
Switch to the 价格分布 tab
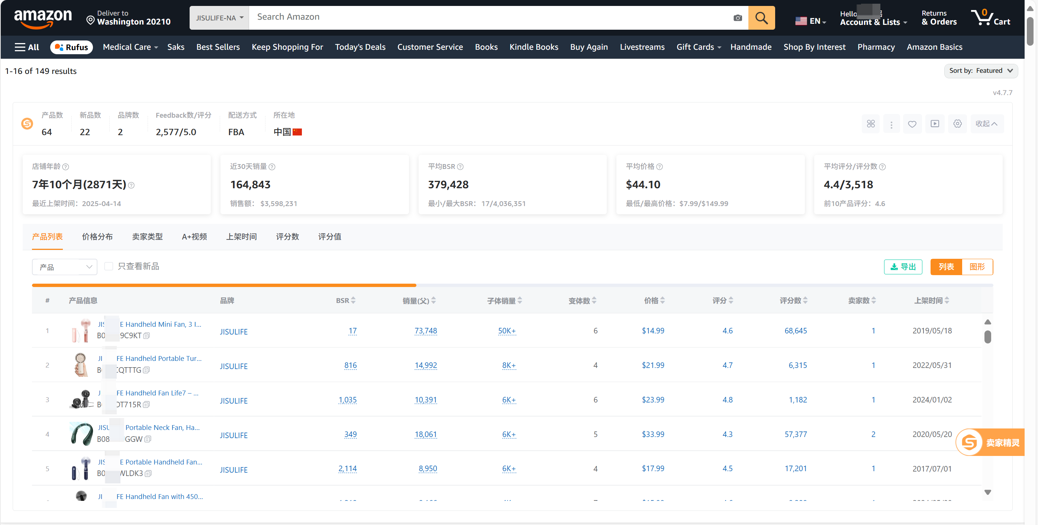coord(97,237)
